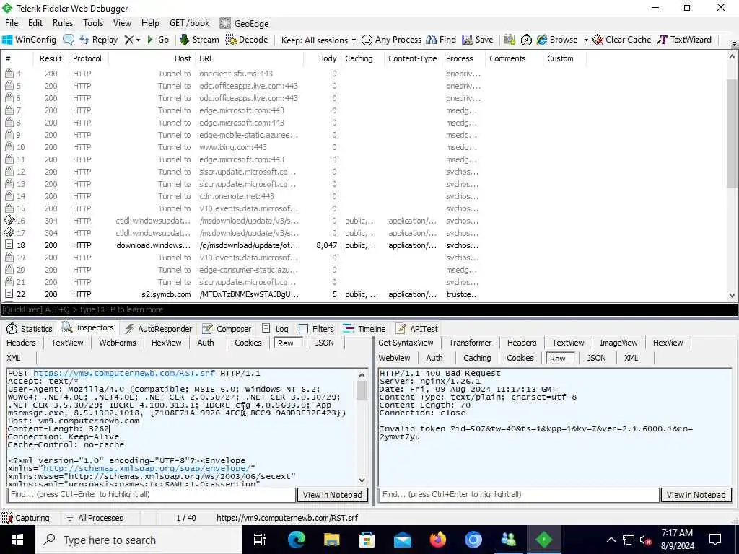Open Microsoft Edge from taskbar
The image size is (739, 554).
click(x=297, y=540)
